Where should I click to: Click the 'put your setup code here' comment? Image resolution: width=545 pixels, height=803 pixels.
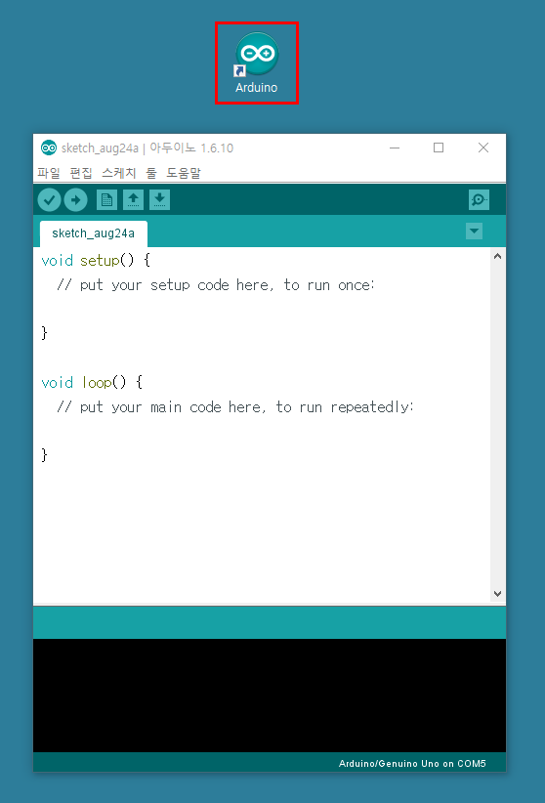(216, 284)
